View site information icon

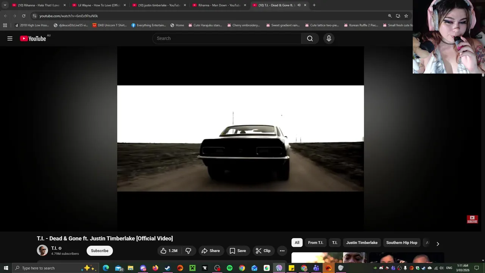tap(34, 16)
